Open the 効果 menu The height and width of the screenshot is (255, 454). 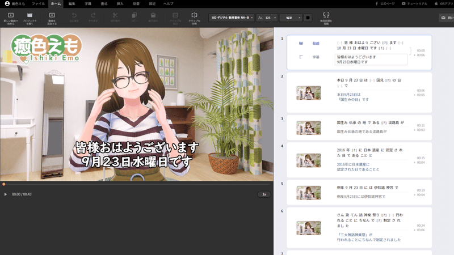click(136, 4)
